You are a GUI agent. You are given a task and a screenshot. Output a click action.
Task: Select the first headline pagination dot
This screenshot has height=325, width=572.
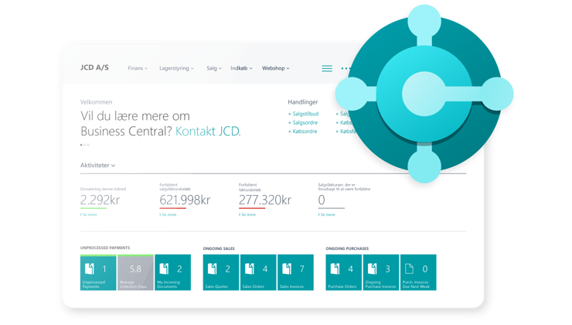(x=81, y=145)
